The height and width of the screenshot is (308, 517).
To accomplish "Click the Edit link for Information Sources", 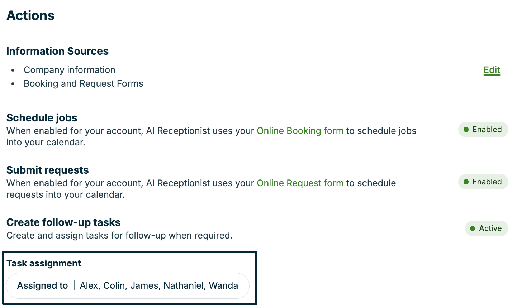I will (492, 70).
